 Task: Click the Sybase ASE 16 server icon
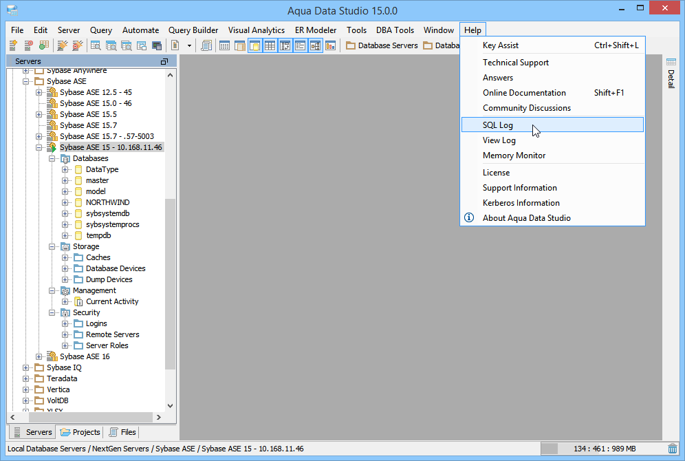(x=52, y=356)
